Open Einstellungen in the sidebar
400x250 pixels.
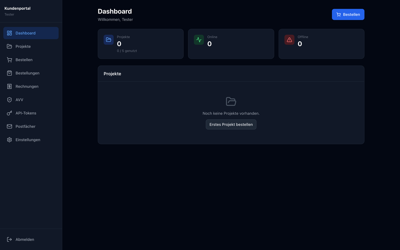tap(31, 140)
